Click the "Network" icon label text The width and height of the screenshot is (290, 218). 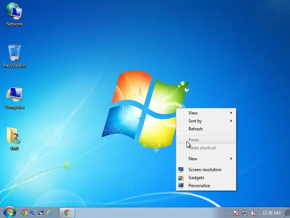[14, 24]
